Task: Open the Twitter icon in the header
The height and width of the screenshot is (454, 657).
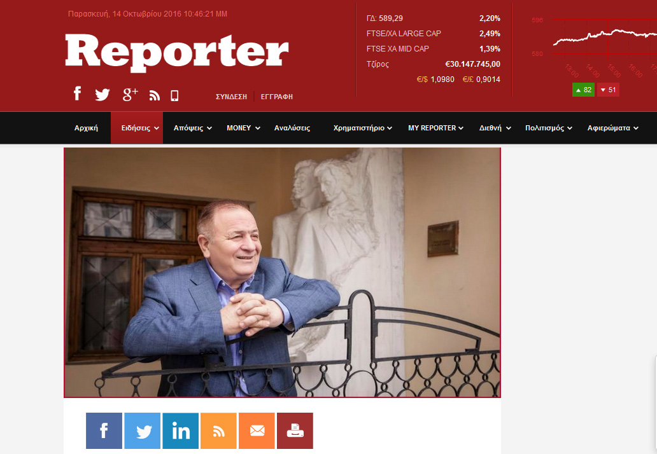Action: tap(102, 95)
